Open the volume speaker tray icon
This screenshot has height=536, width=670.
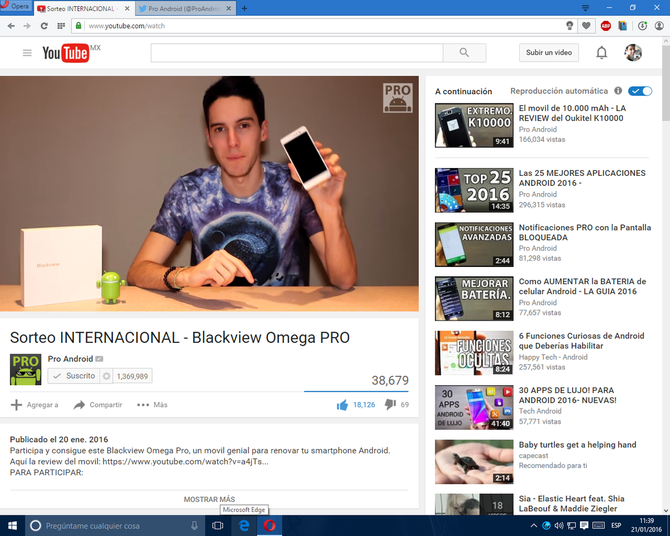[x=559, y=525]
